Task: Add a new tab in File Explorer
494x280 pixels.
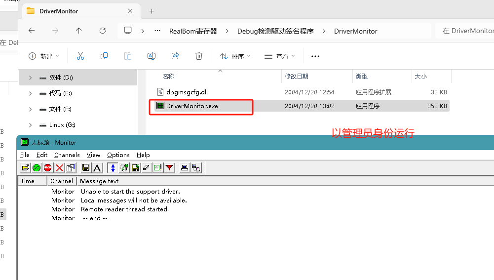Action: coord(152,11)
